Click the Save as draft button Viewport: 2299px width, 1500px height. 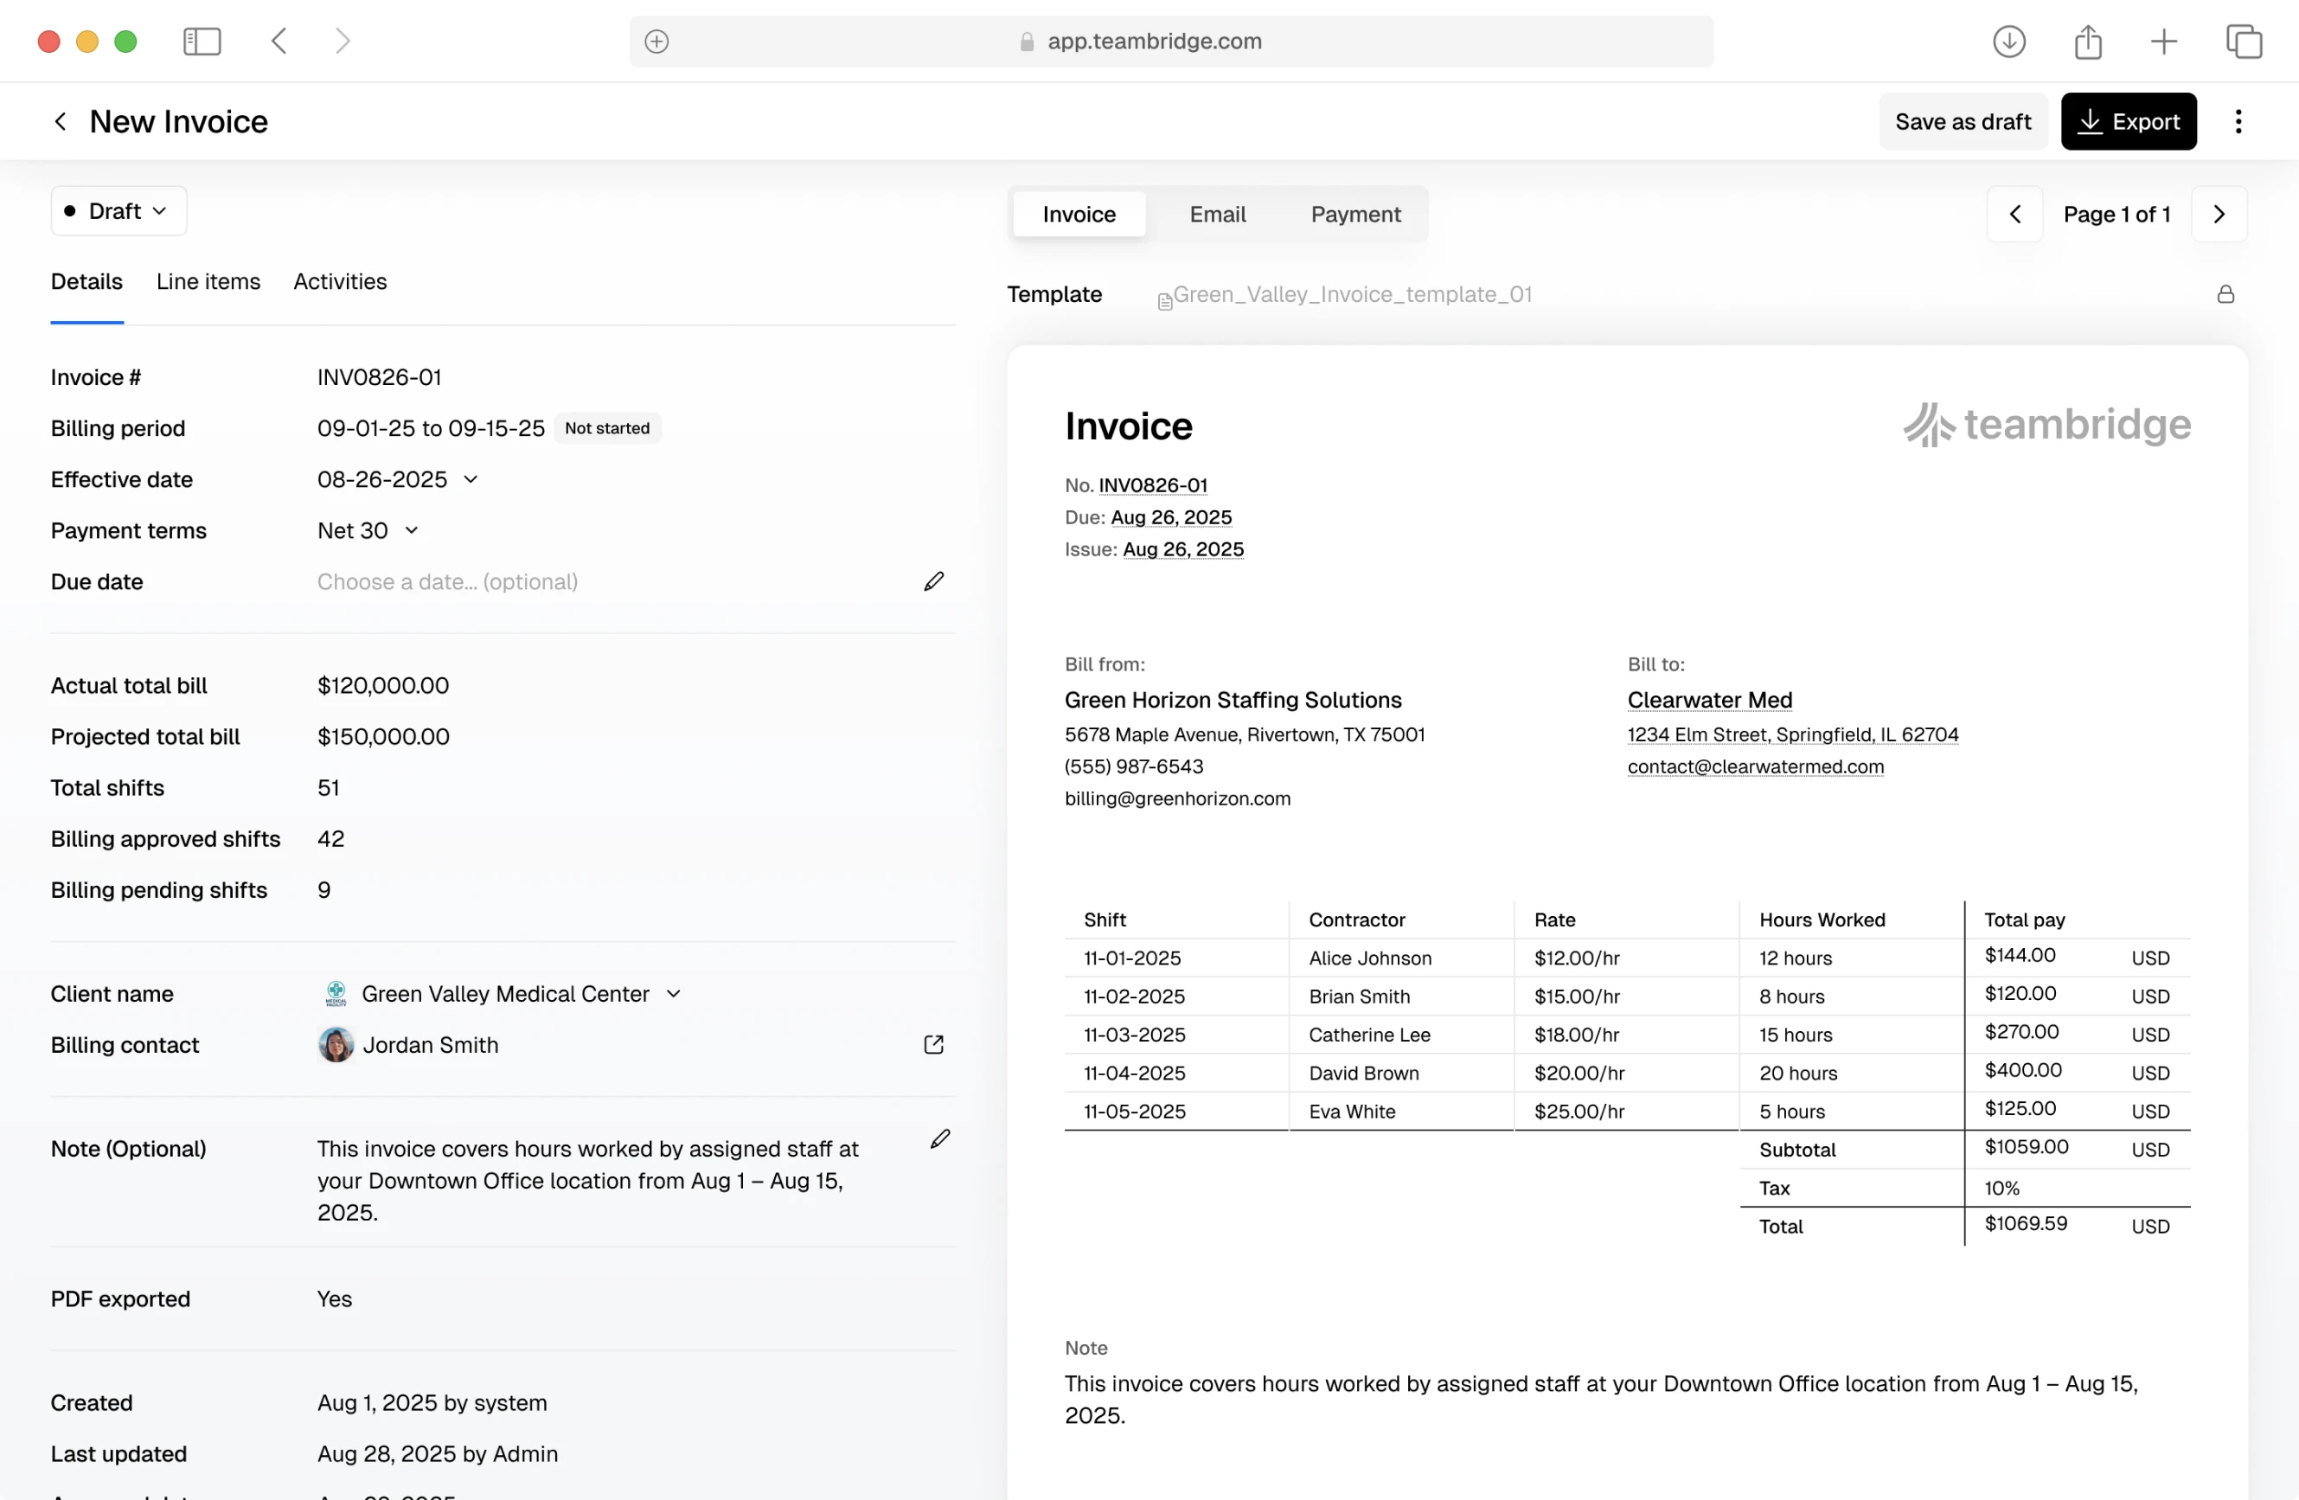tap(1962, 122)
